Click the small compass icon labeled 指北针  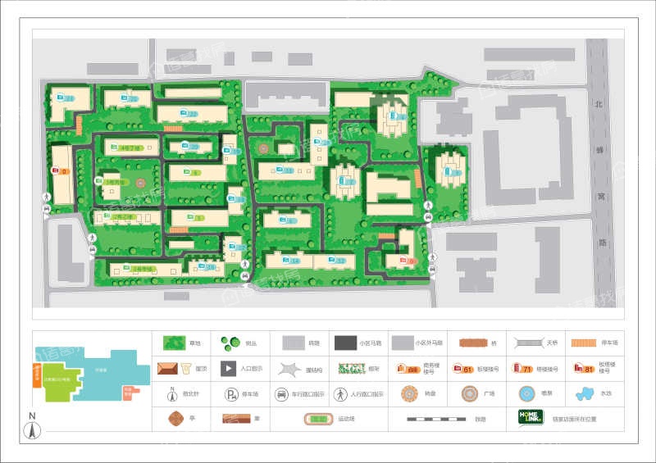click(x=172, y=394)
